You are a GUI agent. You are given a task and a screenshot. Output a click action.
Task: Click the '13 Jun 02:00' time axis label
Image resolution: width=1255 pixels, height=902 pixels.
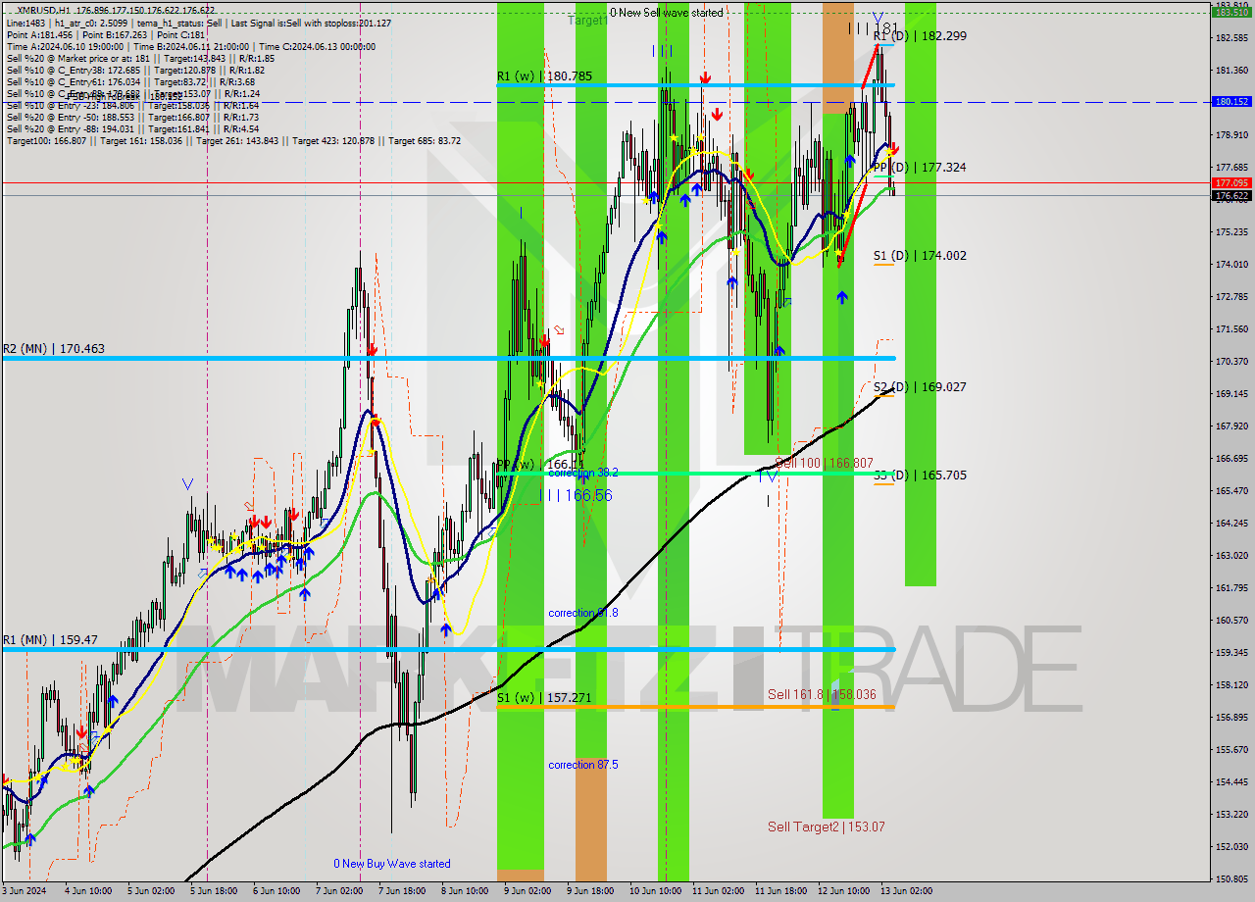907,891
